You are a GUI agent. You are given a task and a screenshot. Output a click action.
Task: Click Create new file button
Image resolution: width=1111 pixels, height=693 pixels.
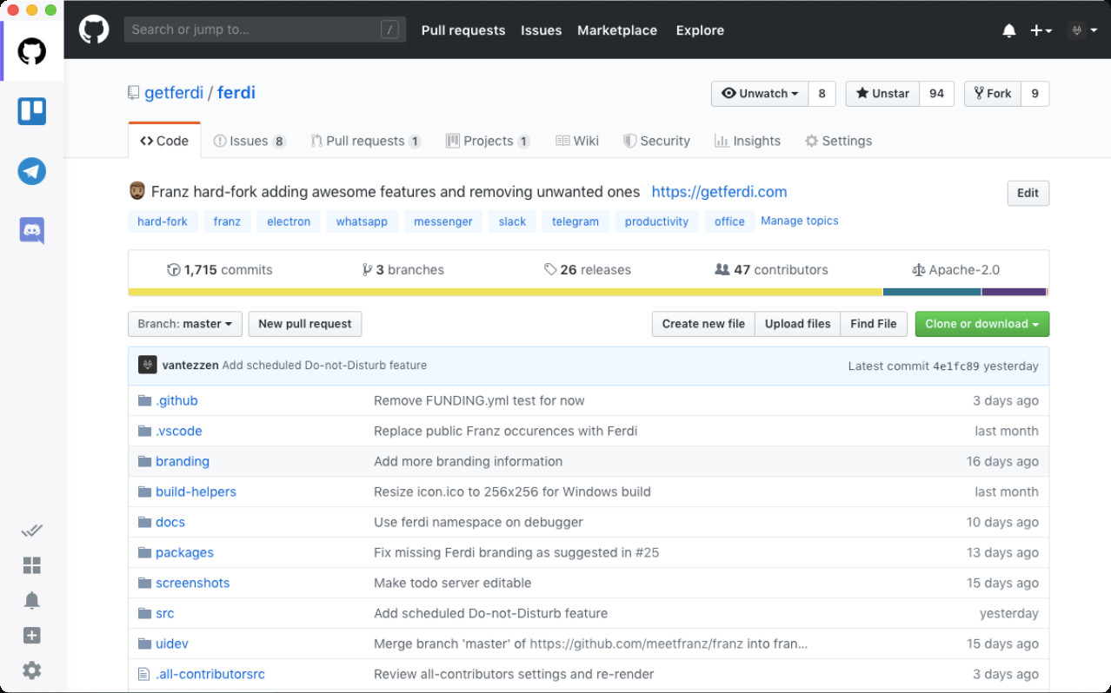[x=703, y=324]
